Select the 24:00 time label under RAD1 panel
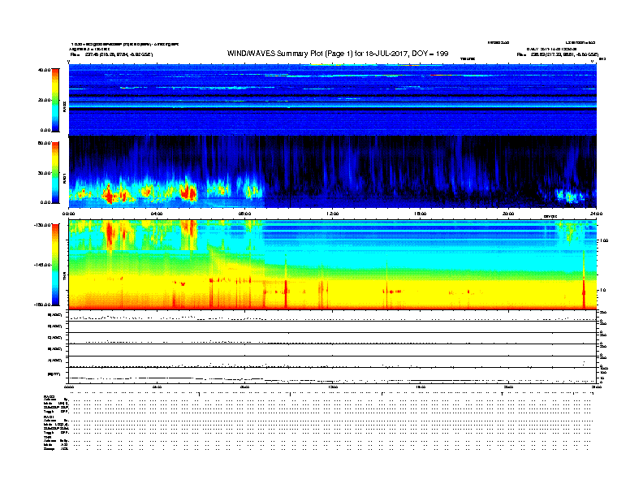 tap(596, 214)
